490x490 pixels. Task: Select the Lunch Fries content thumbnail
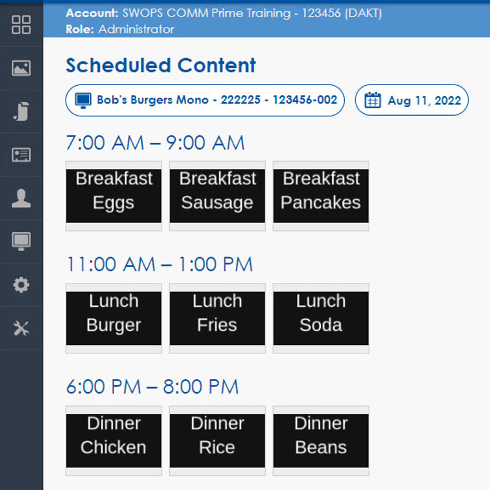pyautogui.click(x=217, y=318)
